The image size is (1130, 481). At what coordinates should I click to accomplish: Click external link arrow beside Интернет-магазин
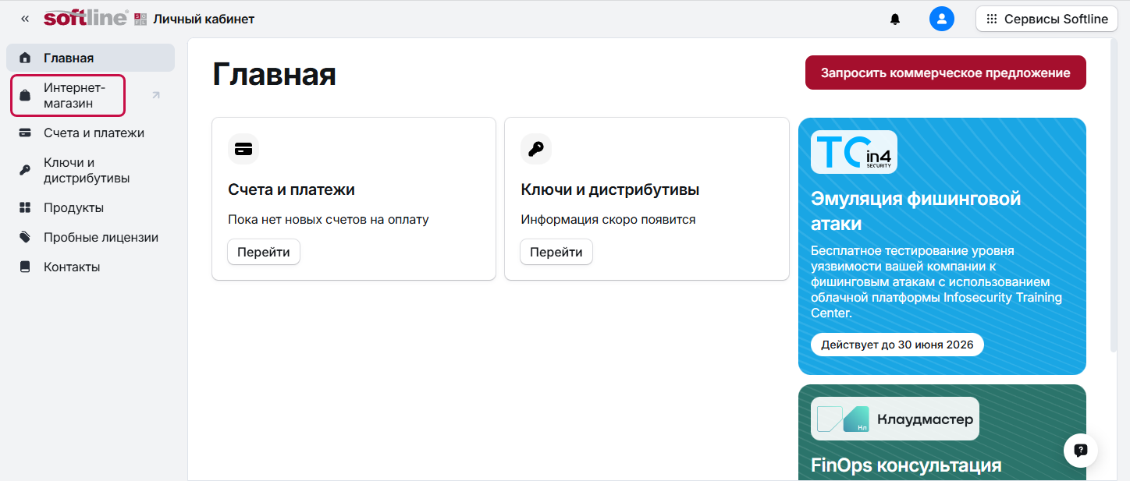pyautogui.click(x=155, y=95)
